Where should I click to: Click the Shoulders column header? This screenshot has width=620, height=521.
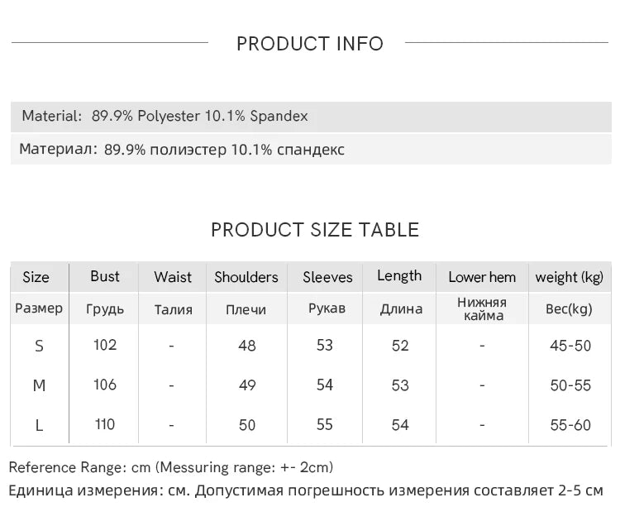(x=246, y=277)
